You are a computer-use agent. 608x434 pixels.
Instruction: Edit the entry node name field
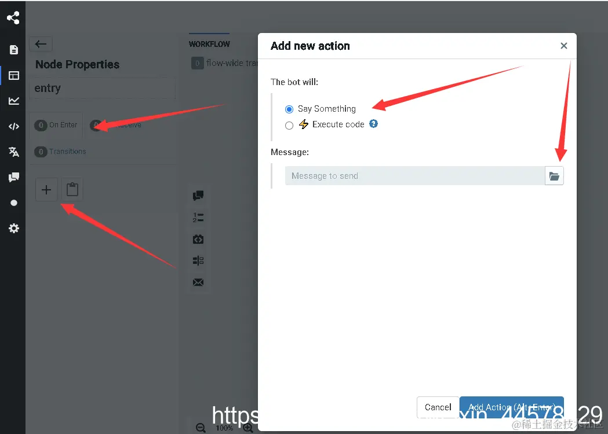(102, 89)
